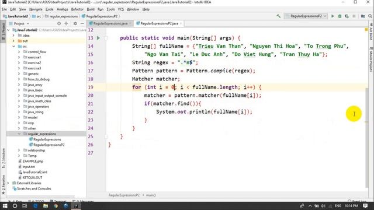
Task: Run RegularExpressionsP2 with the green play button
Action: [x=333, y=16]
